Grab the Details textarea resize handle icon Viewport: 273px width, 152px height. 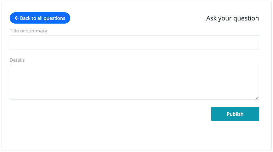click(x=257, y=98)
